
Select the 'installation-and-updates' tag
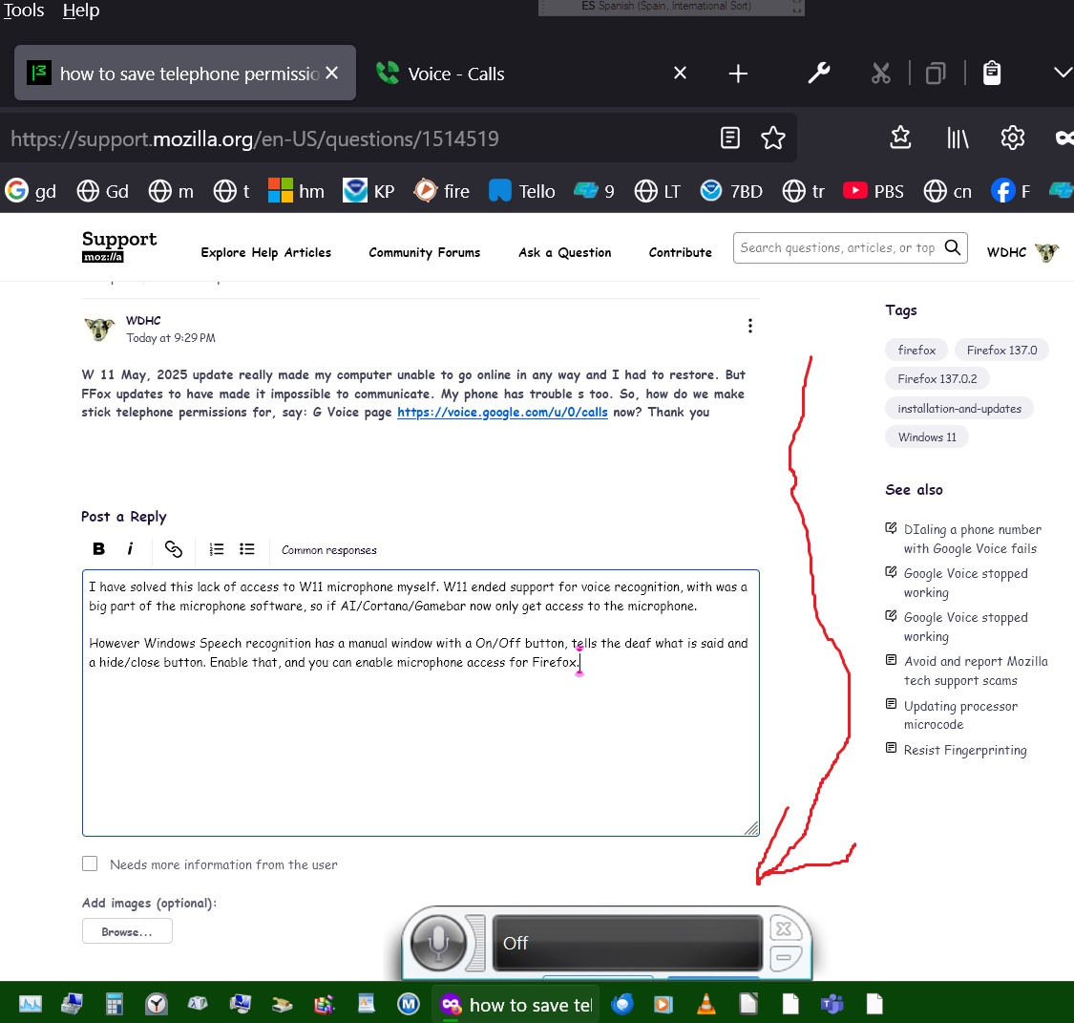coord(958,409)
